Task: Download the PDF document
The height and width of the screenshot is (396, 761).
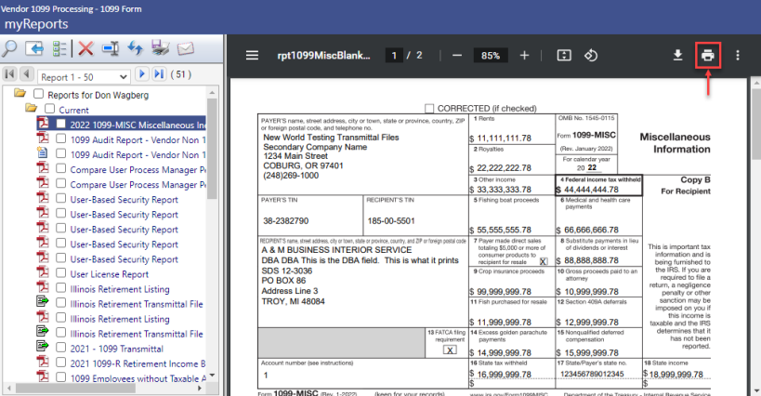Action: click(x=678, y=56)
